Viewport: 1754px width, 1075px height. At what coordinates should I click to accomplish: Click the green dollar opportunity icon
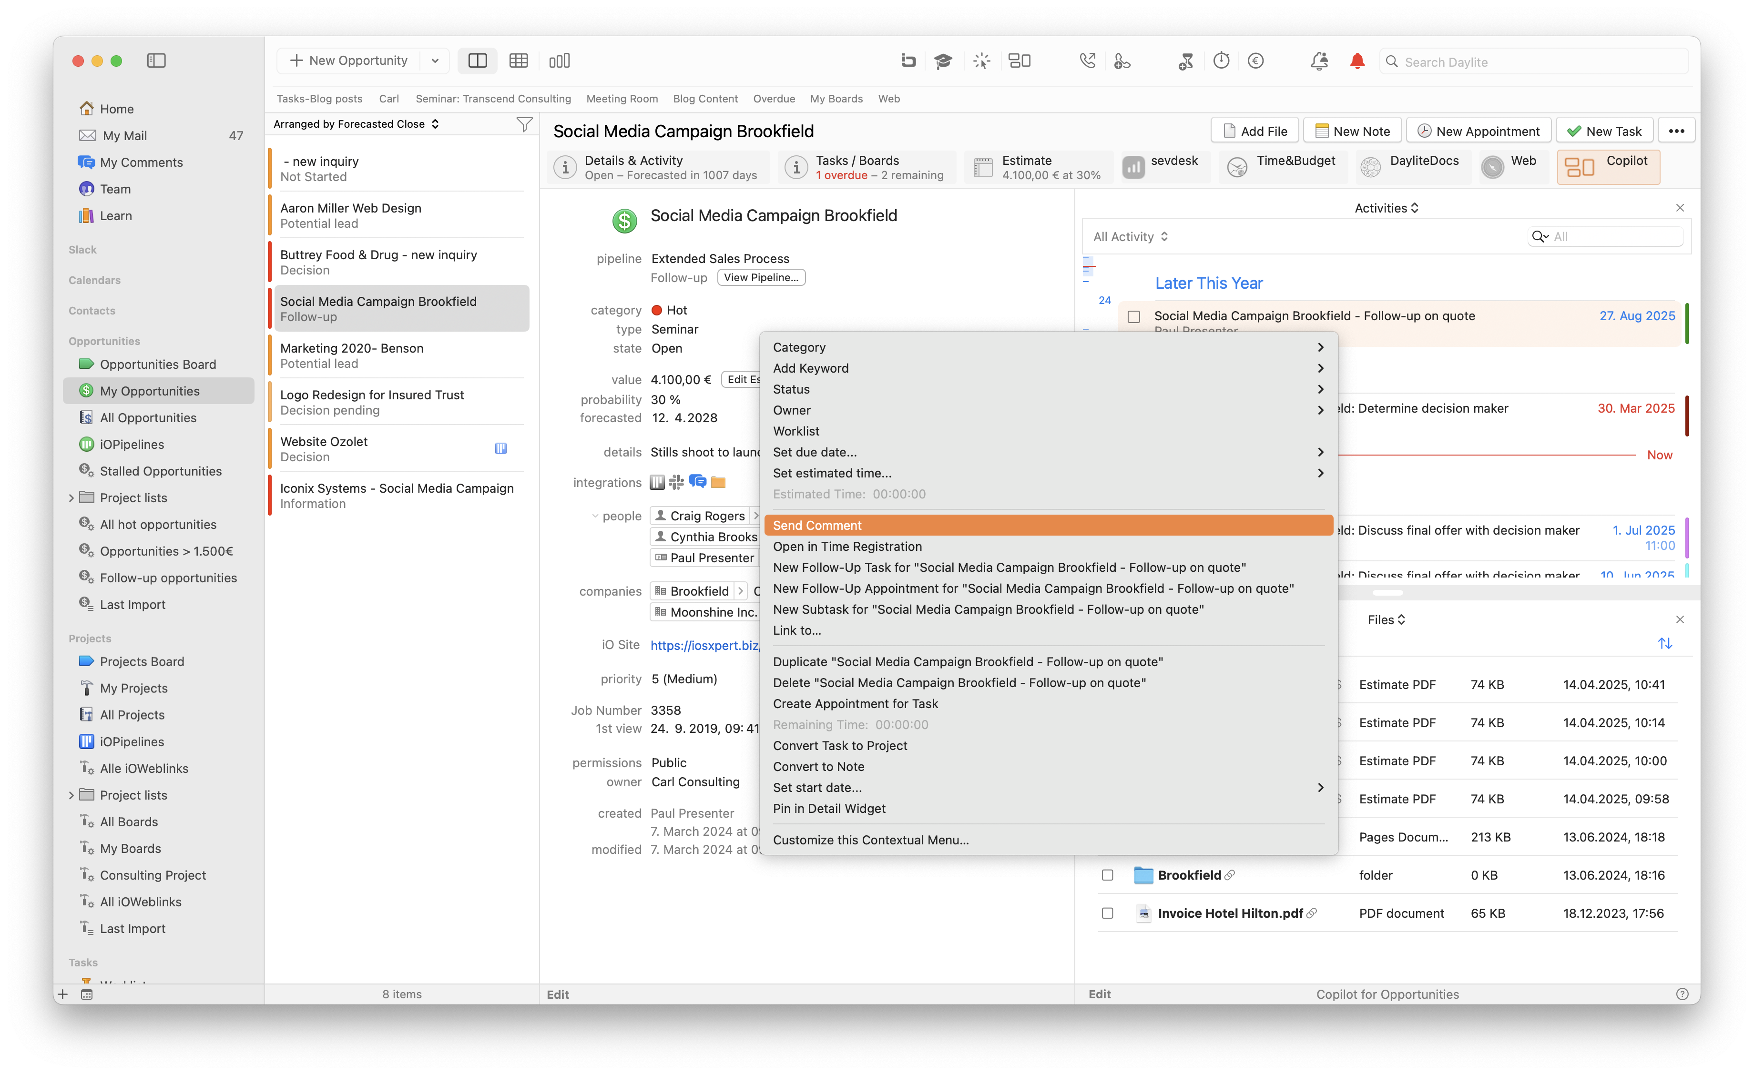pos(624,221)
